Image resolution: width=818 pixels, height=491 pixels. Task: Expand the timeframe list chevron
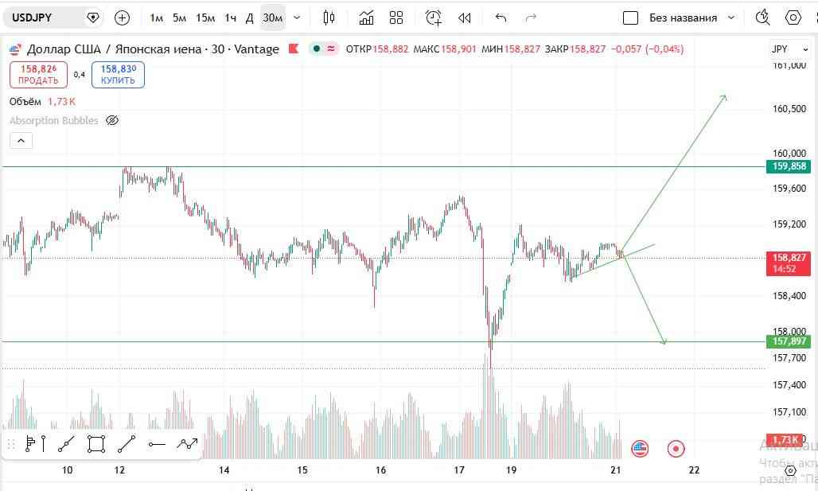[x=297, y=18]
